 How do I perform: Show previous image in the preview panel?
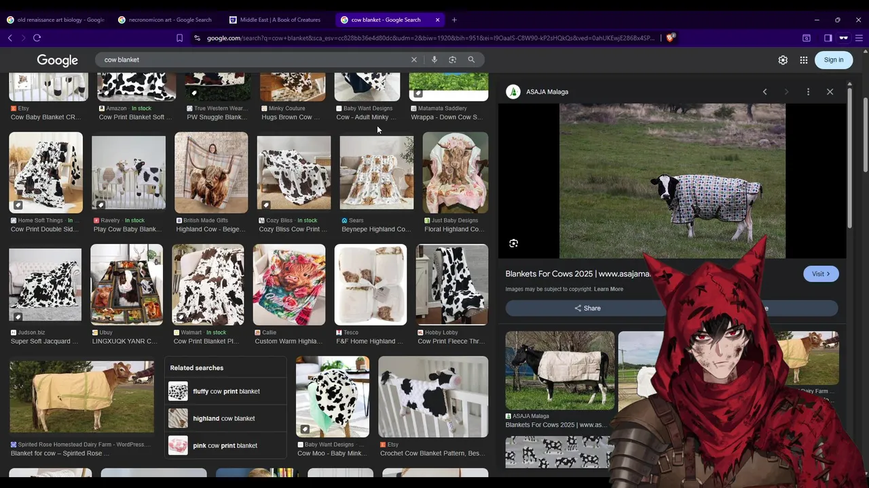[764, 91]
